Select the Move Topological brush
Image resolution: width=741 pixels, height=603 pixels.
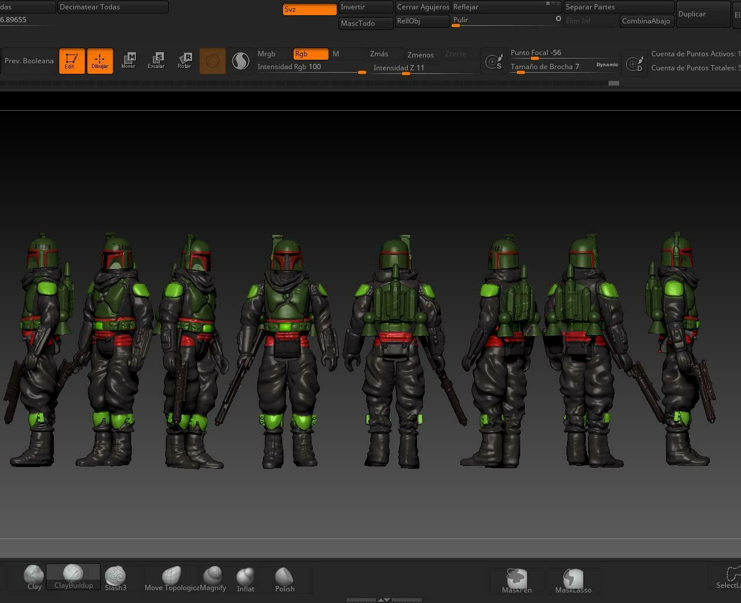click(172, 578)
